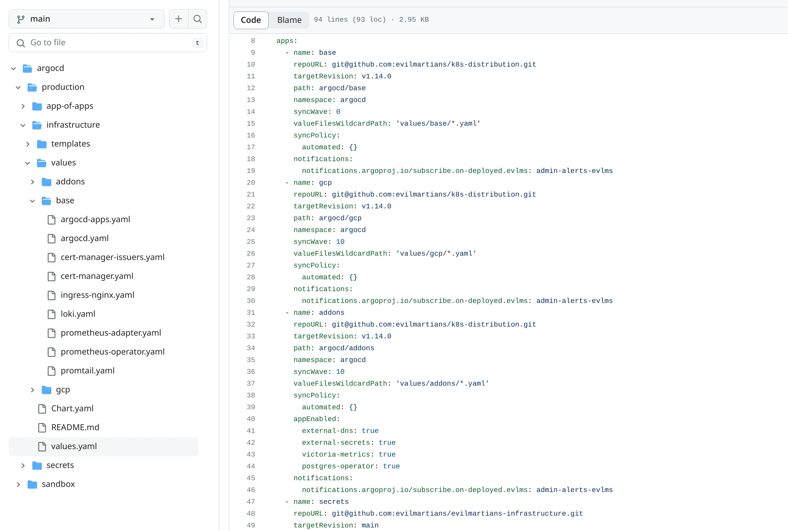Click the values folder icon
Viewport: 788px width, 531px height.
click(41, 163)
